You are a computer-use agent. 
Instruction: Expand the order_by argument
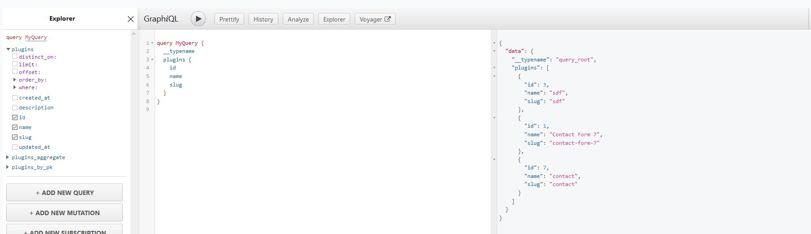15,80
